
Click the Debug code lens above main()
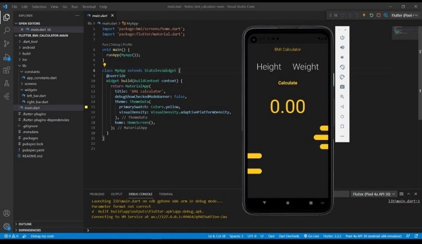115,45
